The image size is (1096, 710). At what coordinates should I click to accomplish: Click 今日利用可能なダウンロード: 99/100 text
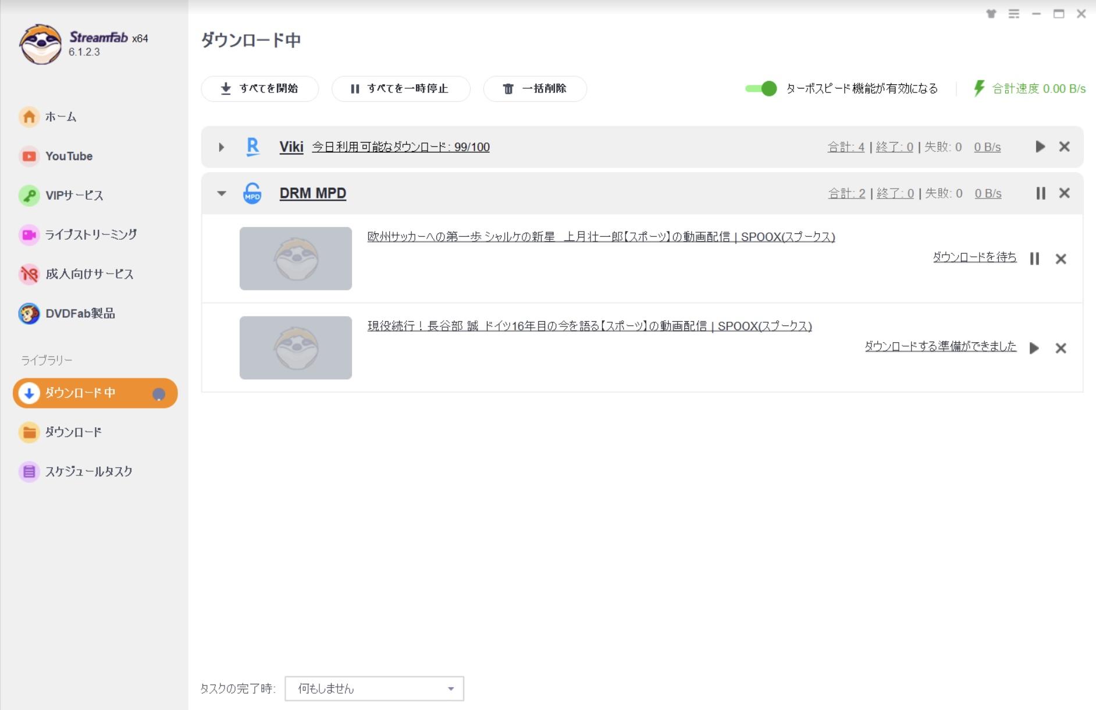401,147
